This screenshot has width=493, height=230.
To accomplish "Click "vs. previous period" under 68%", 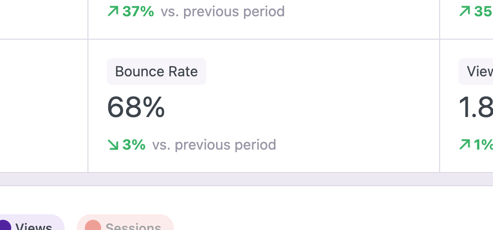I will coord(214,145).
